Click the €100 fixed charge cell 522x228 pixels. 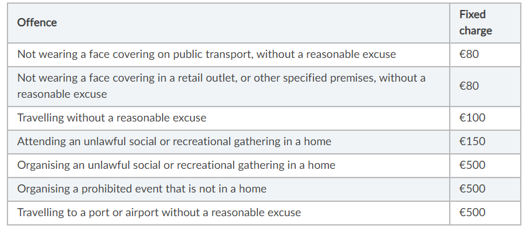tap(472, 118)
